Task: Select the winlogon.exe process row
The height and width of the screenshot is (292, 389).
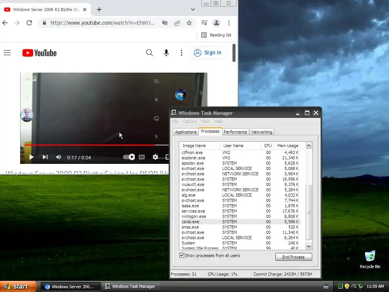Action: pos(240,216)
